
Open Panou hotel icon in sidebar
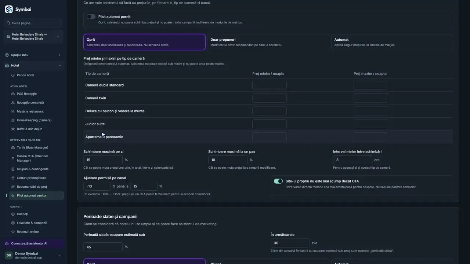pos(13,75)
